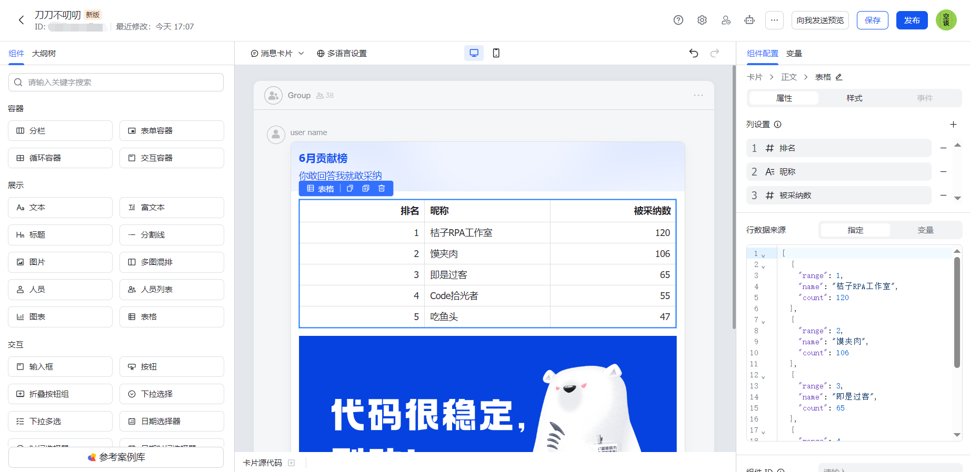Collapse JSON line 2 fold arrow
Image resolution: width=970 pixels, height=472 pixels.
(763, 266)
